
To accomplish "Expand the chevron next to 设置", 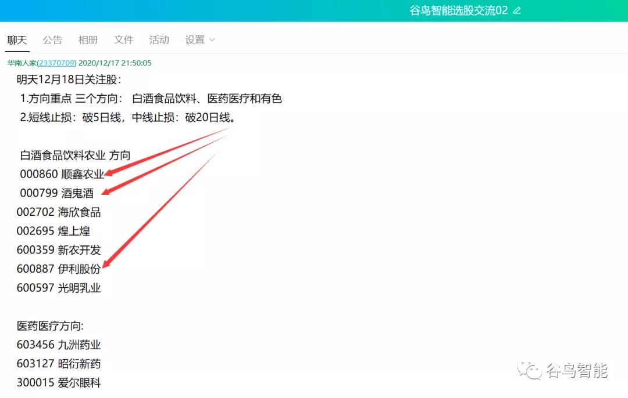I will coord(212,40).
